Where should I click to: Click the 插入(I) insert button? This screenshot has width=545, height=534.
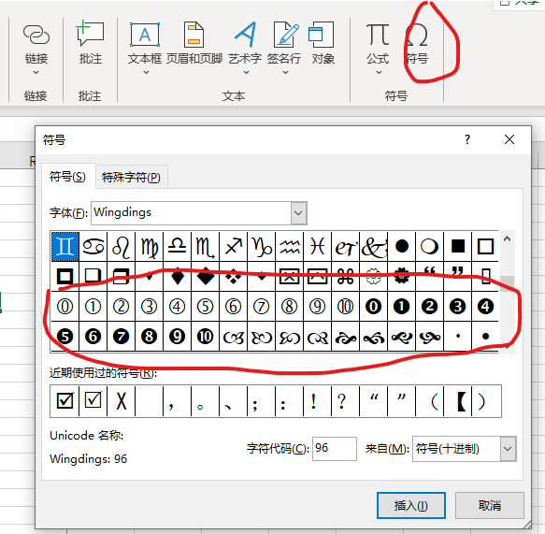pyautogui.click(x=410, y=505)
